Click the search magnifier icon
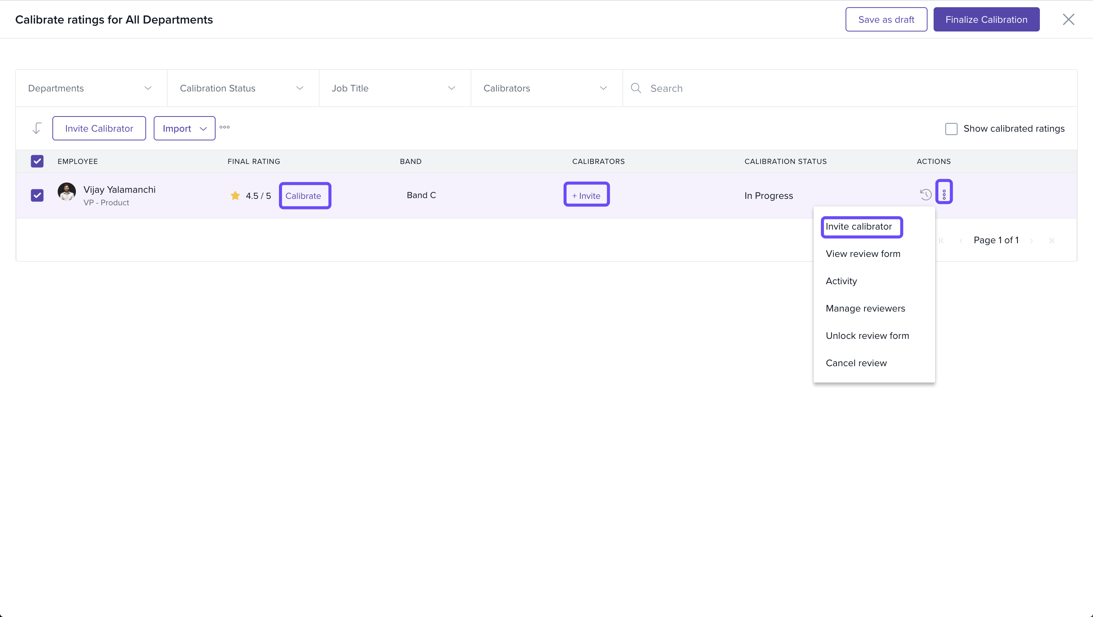 (x=636, y=88)
